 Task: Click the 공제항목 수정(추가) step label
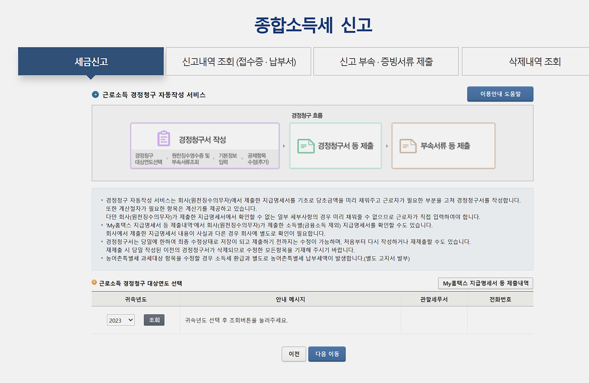point(258,159)
